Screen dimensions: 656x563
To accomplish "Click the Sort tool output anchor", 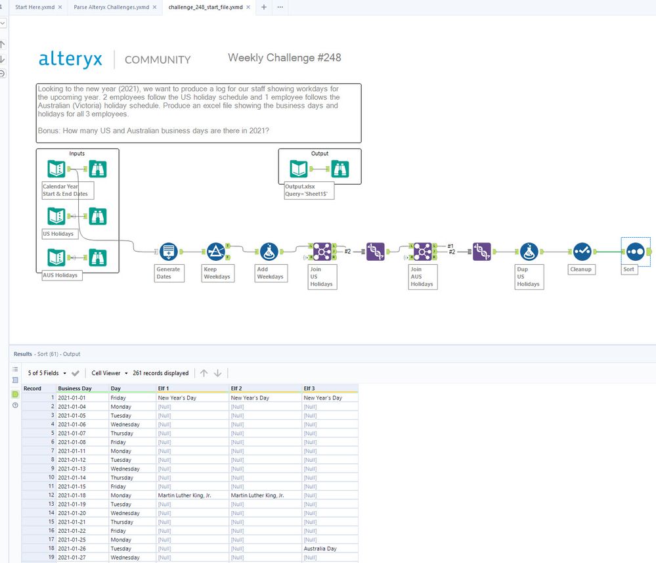I will [649, 252].
